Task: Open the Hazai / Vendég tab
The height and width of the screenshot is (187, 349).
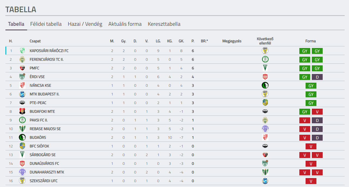Action: click(x=85, y=24)
